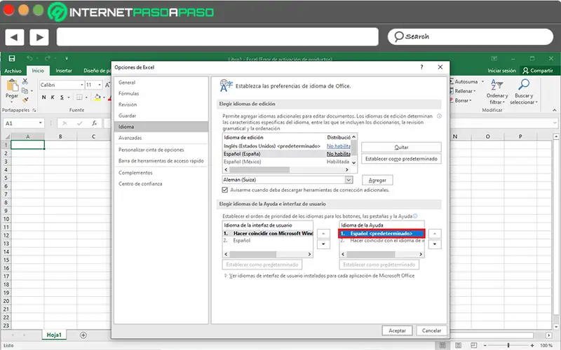Click the Agregar button

377,181
